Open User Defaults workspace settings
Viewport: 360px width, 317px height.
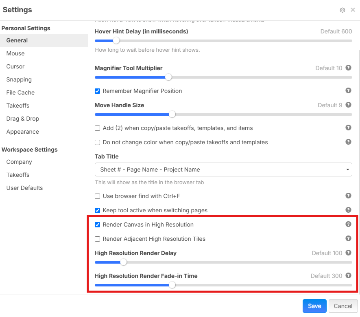44,188
